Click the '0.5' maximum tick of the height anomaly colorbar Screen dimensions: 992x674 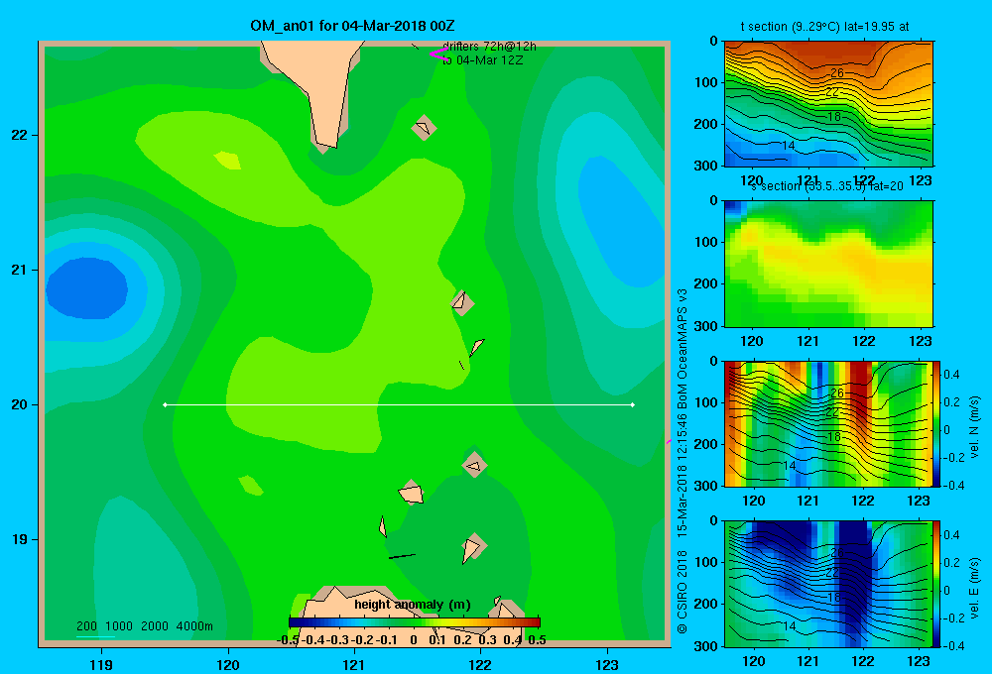[537, 640]
